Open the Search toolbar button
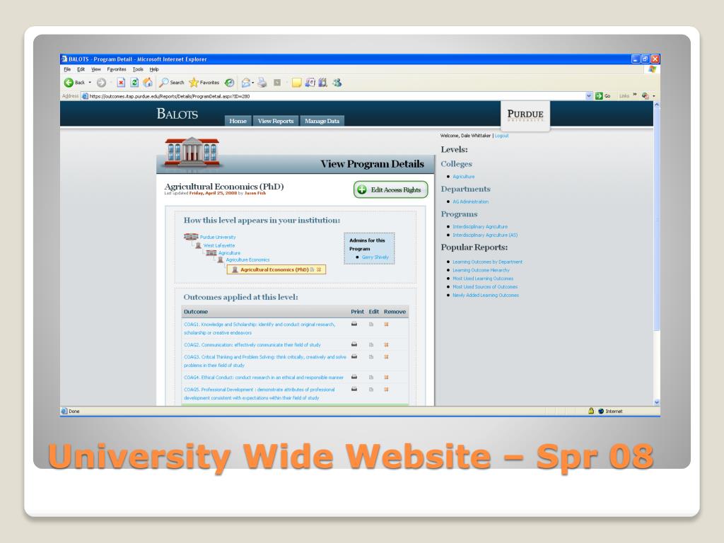The width and height of the screenshot is (724, 543). tap(172, 83)
